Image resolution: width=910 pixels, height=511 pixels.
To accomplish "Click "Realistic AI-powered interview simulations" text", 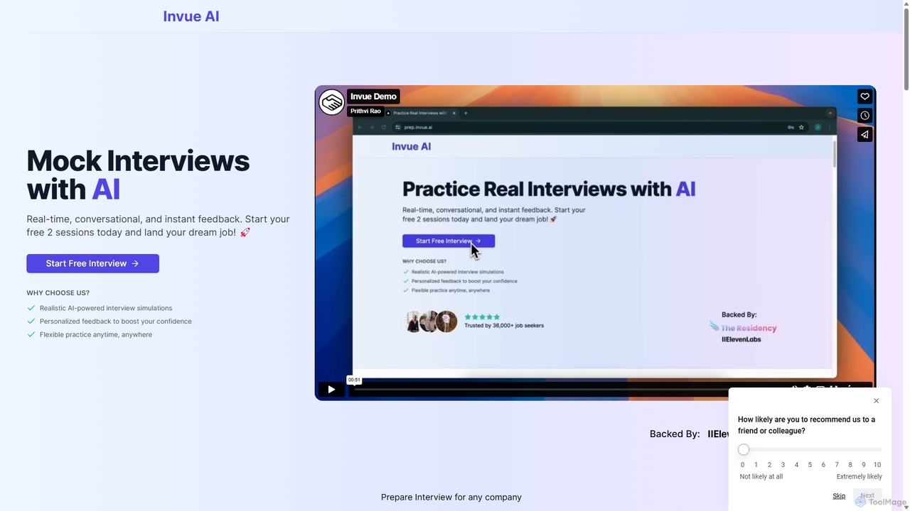I will click(106, 308).
